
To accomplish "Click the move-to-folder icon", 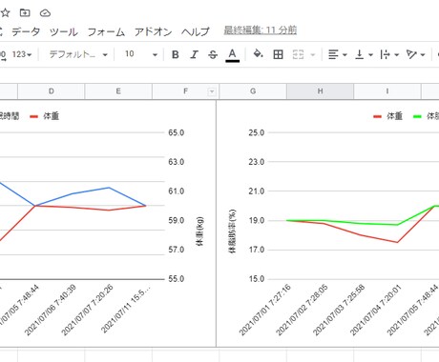I will tap(25, 13).
